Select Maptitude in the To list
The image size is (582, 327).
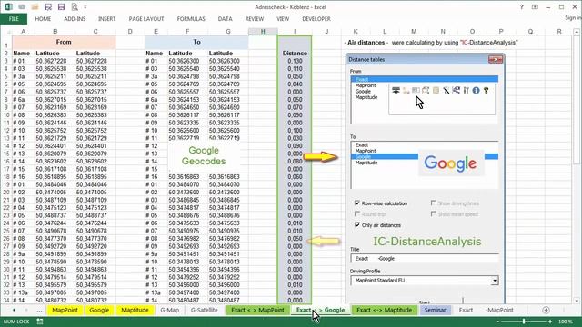pyautogui.click(x=366, y=163)
